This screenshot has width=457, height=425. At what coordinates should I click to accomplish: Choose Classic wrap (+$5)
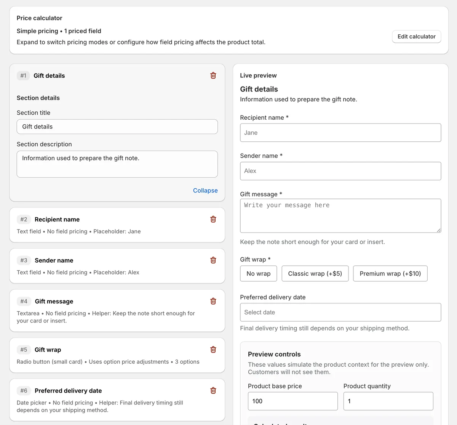(x=315, y=274)
